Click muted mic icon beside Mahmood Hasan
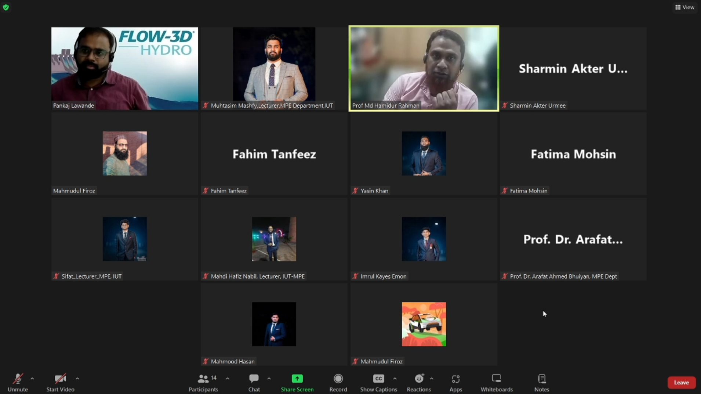The height and width of the screenshot is (394, 701). coord(206,361)
